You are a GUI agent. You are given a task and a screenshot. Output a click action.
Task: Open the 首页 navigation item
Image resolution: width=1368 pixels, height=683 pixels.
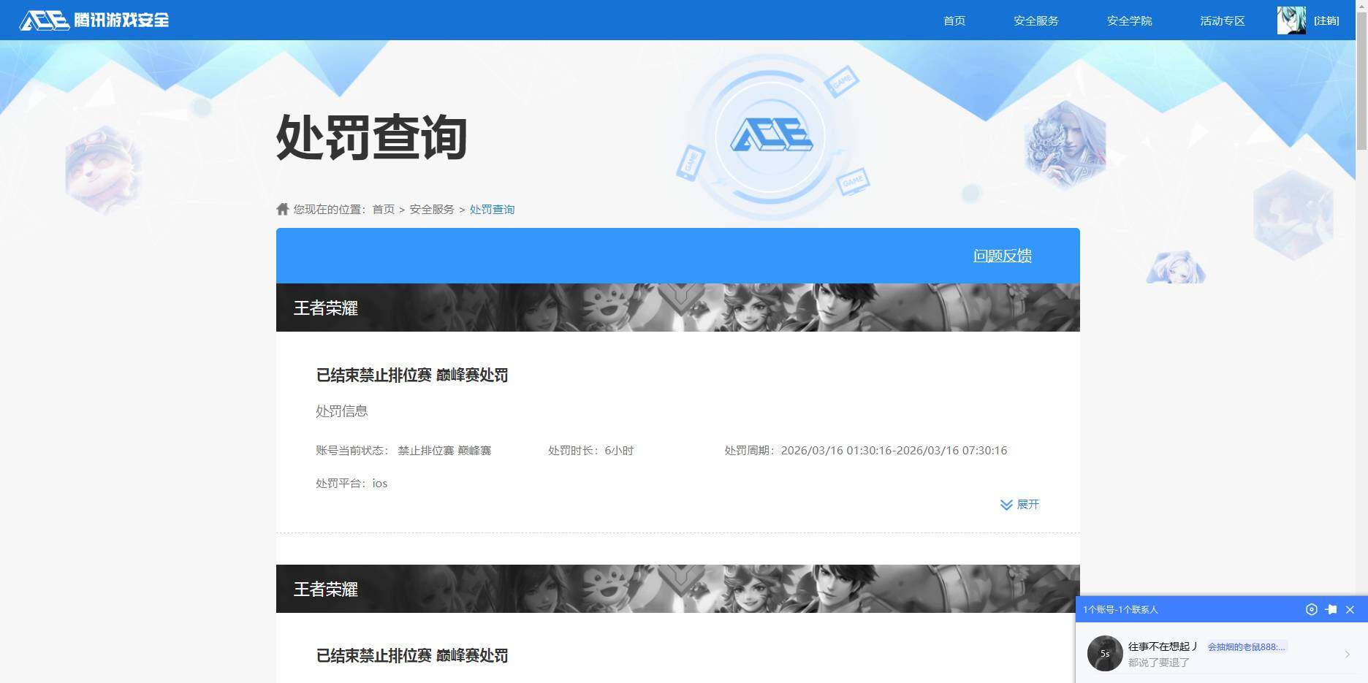click(x=954, y=20)
